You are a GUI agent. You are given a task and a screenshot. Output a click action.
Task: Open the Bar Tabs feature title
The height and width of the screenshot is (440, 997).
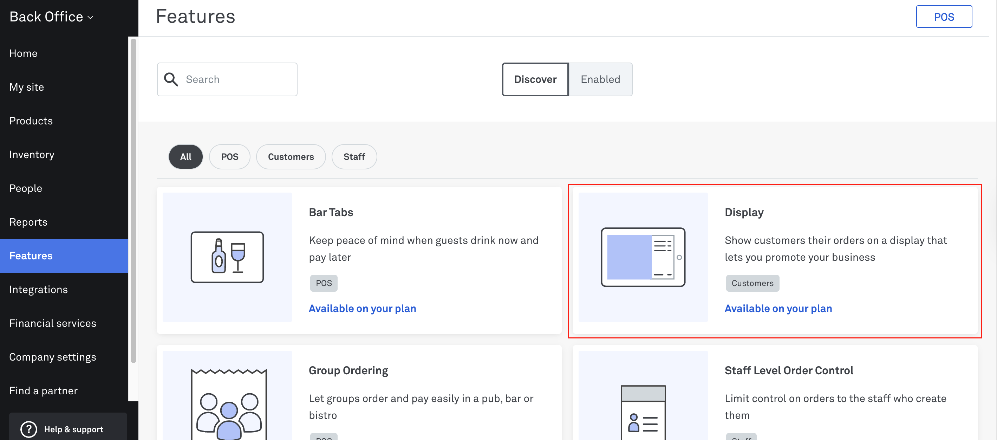[x=331, y=212]
